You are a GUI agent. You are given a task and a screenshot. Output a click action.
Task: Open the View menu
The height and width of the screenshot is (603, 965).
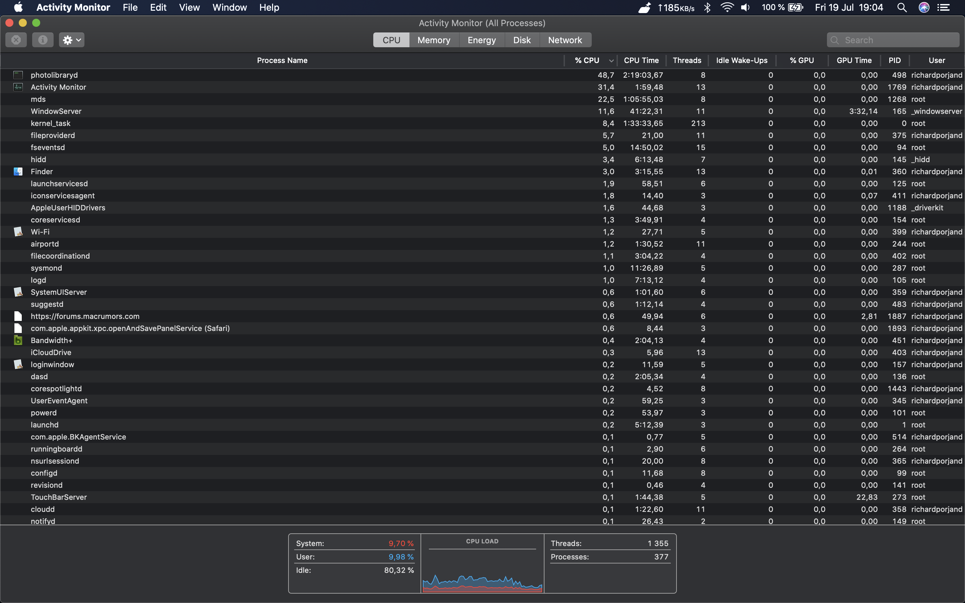pos(189,8)
